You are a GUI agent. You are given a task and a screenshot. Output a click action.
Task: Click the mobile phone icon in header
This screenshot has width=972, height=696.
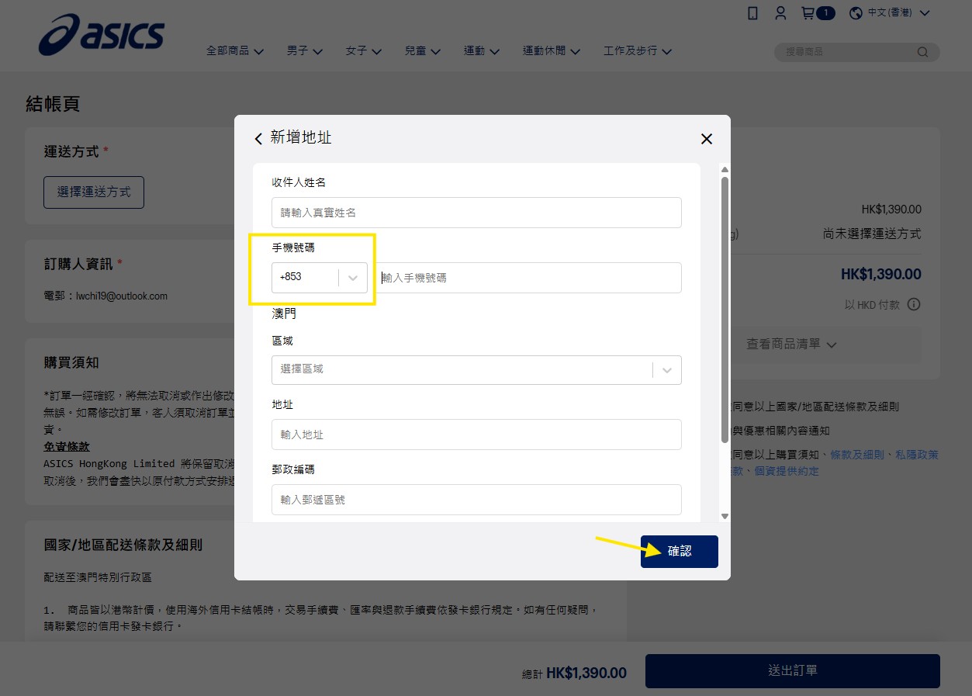tap(752, 13)
